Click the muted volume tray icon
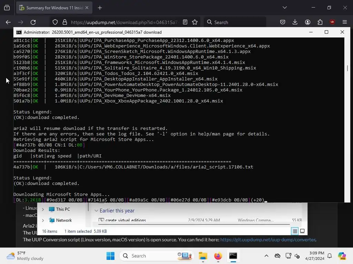The image size is (353, 264). coord(297,256)
